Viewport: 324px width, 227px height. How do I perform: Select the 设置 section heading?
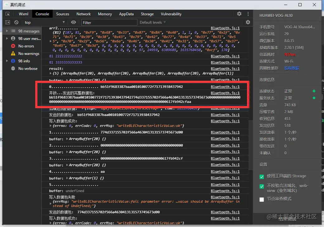(x=263, y=165)
